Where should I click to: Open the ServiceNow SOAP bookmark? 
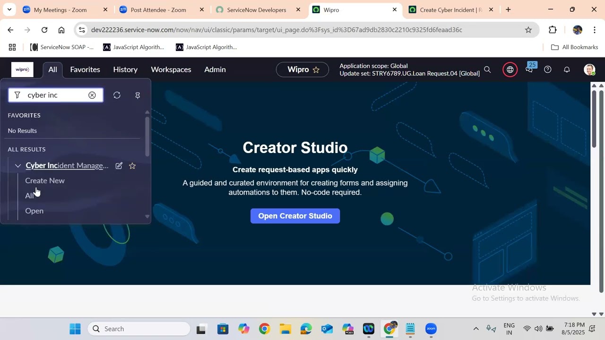coord(62,47)
